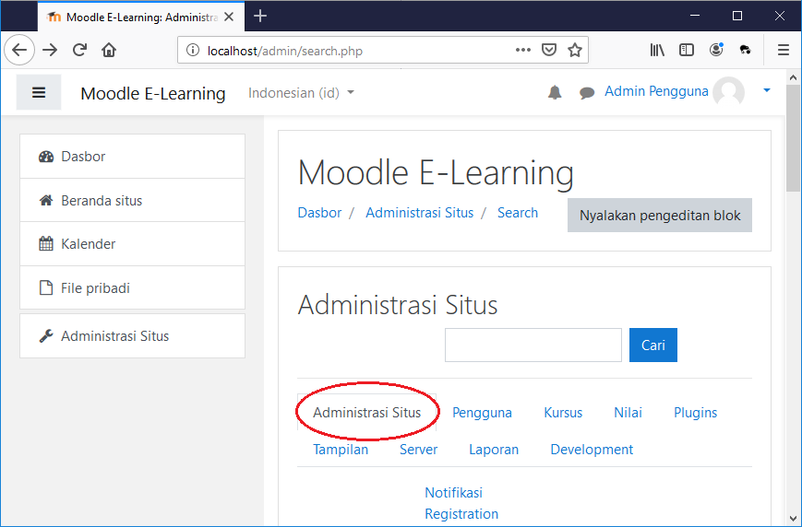Click the Moodle E-Learning site name in navbar
This screenshot has height=527, width=802.
click(x=153, y=93)
